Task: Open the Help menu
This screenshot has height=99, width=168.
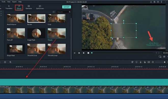Action: pos(20,2)
